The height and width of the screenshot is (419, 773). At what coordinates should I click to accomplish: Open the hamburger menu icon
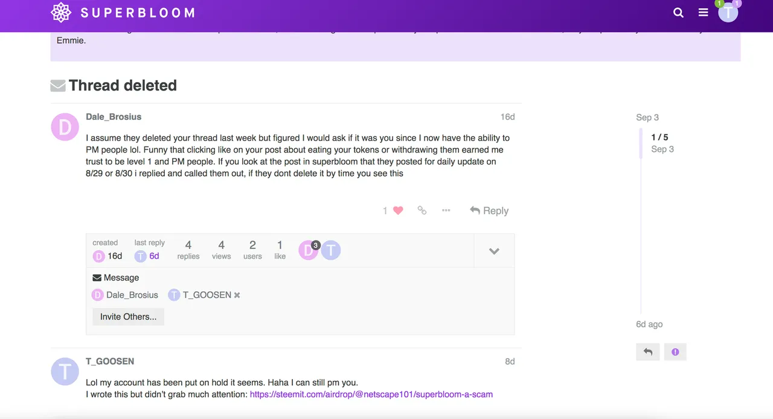pos(703,13)
